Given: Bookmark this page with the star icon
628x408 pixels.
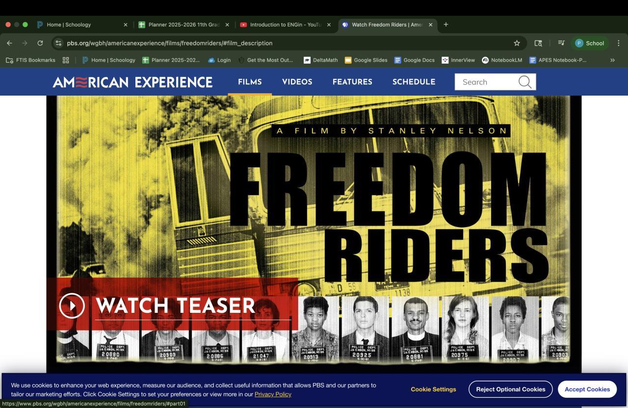Looking at the screenshot, I should pos(517,43).
